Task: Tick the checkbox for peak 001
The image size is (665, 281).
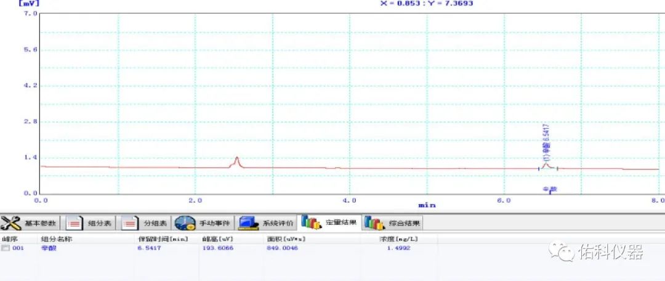Action: [x=6, y=248]
